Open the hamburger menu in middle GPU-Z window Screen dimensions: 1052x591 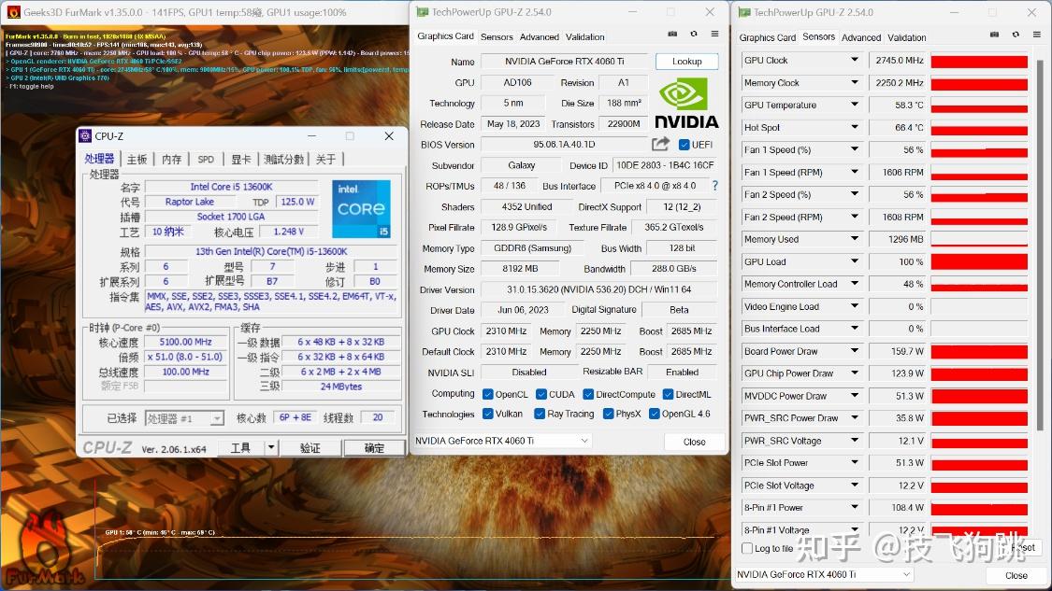[x=714, y=35]
